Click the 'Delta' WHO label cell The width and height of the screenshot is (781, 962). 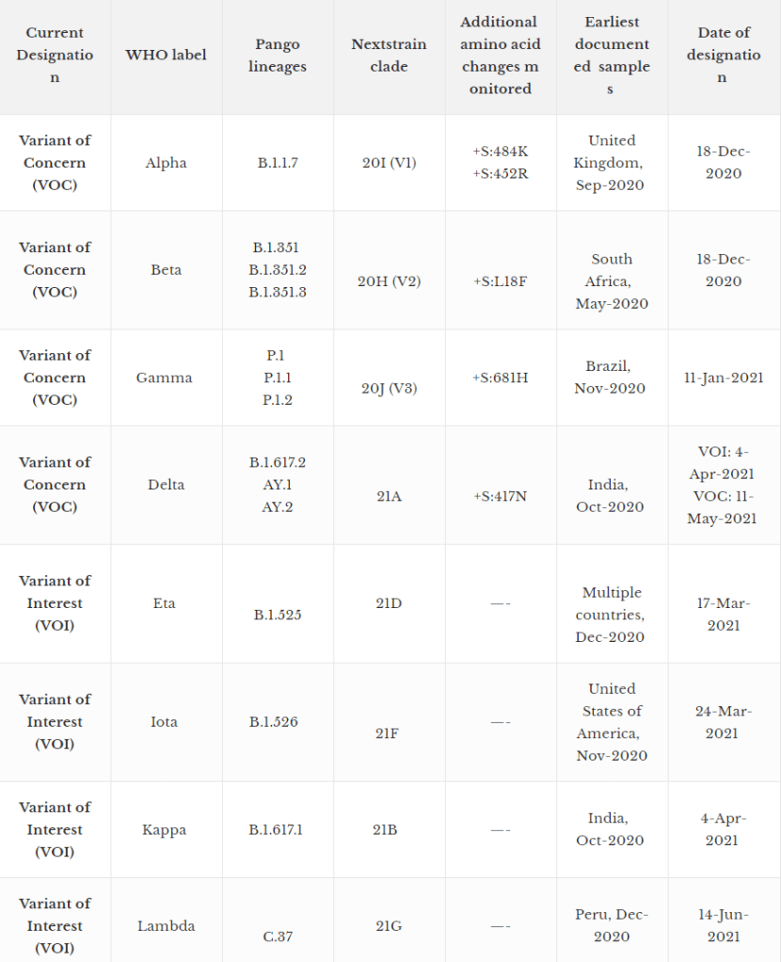point(166,485)
